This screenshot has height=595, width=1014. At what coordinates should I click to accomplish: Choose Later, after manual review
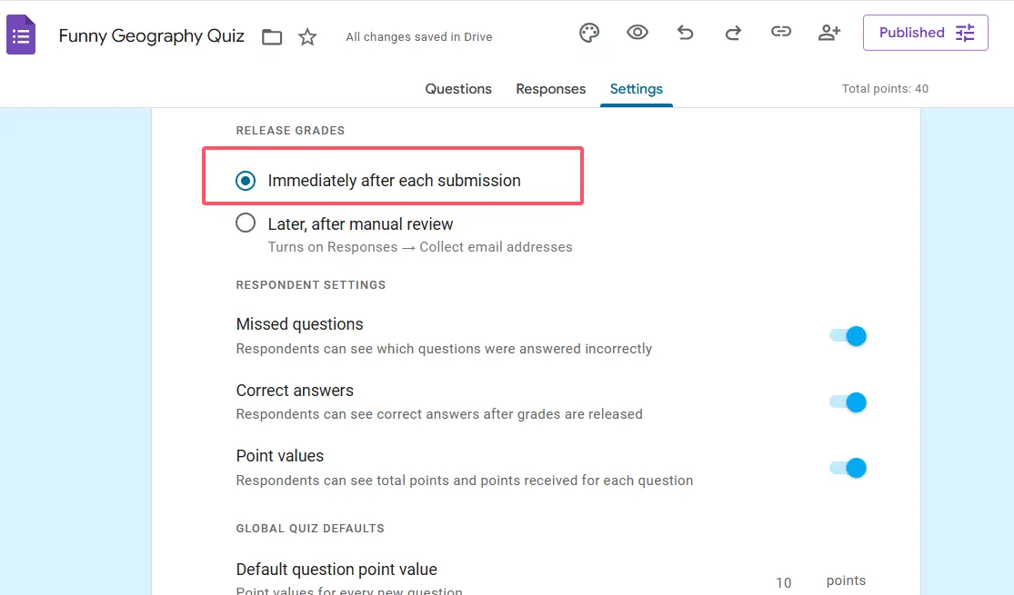246,223
